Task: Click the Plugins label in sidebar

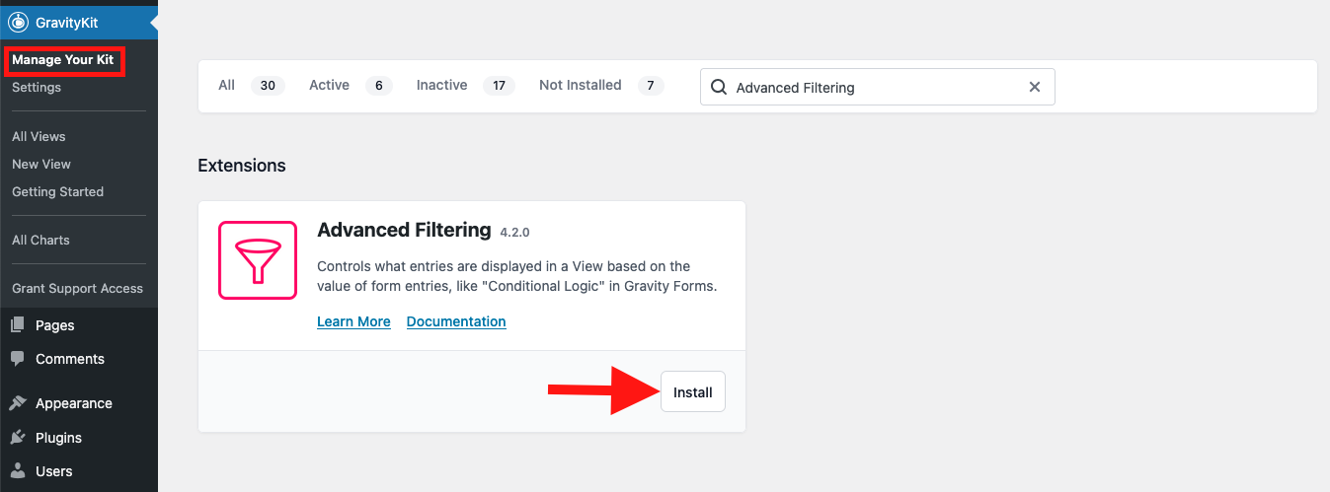Action: tap(58, 438)
